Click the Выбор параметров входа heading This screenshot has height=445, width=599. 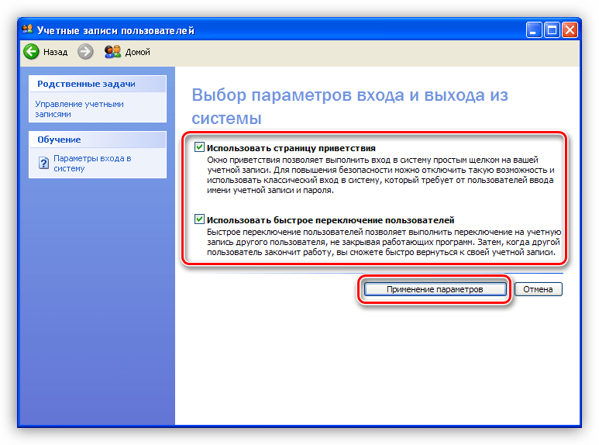click(x=349, y=106)
